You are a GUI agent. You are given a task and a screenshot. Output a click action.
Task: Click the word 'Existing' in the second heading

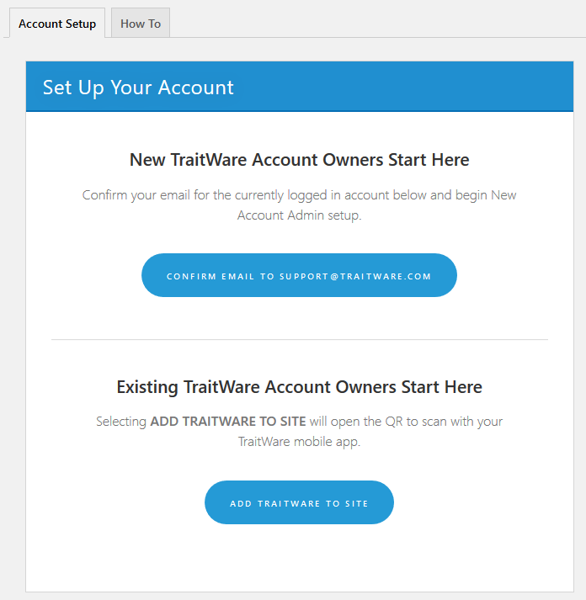click(147, 387)
